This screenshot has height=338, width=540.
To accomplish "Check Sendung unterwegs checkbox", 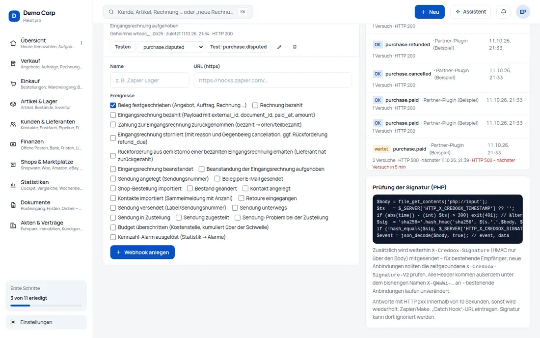I will [235, 208].
